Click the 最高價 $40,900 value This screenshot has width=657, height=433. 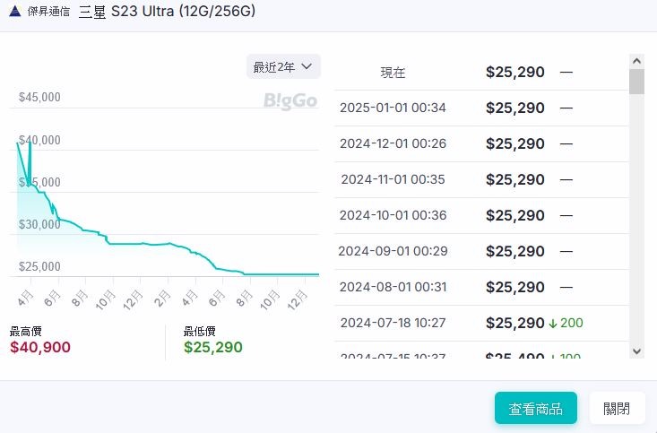pos(40,347)
